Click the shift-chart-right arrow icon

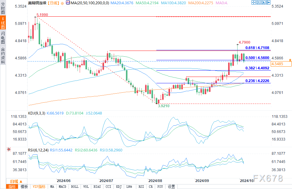click(268, 2)
